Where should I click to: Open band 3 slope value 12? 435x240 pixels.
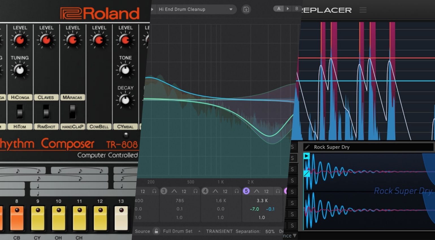pyautogui.click(x=184, y=191)
